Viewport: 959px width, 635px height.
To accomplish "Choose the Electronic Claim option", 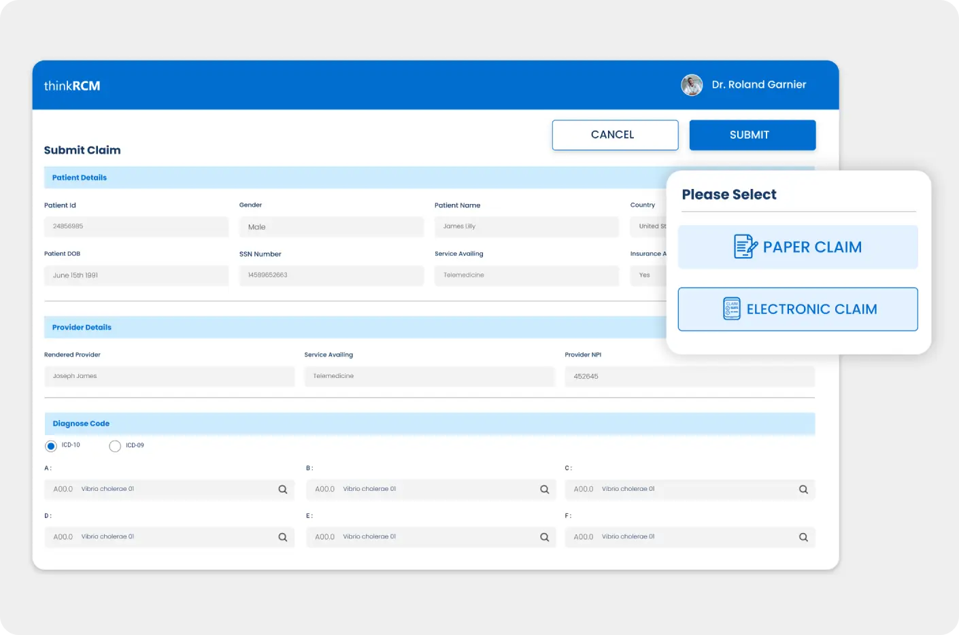I will pyautogui.click(x=797, y=309).
